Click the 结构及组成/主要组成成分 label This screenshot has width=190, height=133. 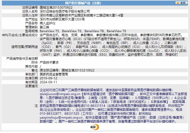[x=20, y=35]
